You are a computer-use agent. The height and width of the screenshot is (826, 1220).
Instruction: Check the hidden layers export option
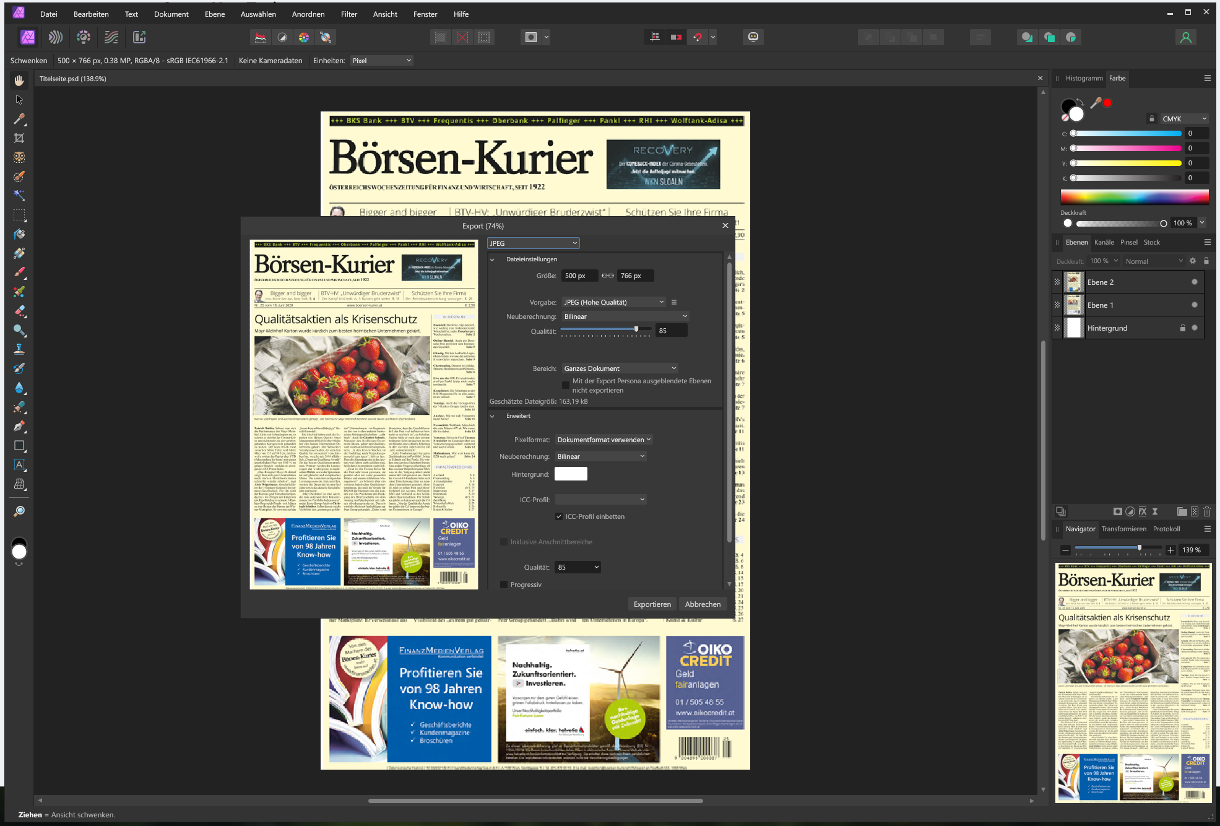(x=566, y=385)
